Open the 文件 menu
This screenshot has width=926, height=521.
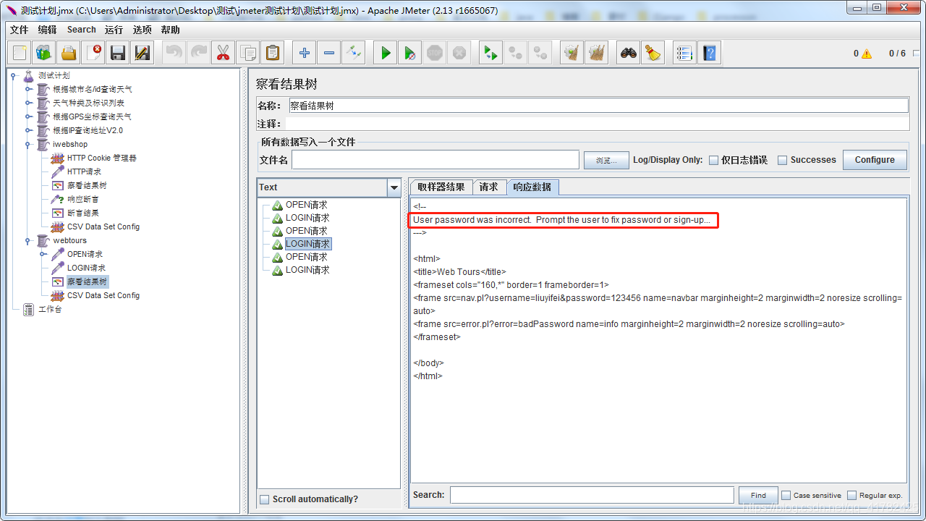click(19, 30)
